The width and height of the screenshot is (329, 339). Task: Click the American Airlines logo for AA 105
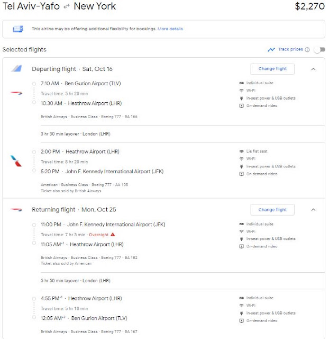point(16,161)
